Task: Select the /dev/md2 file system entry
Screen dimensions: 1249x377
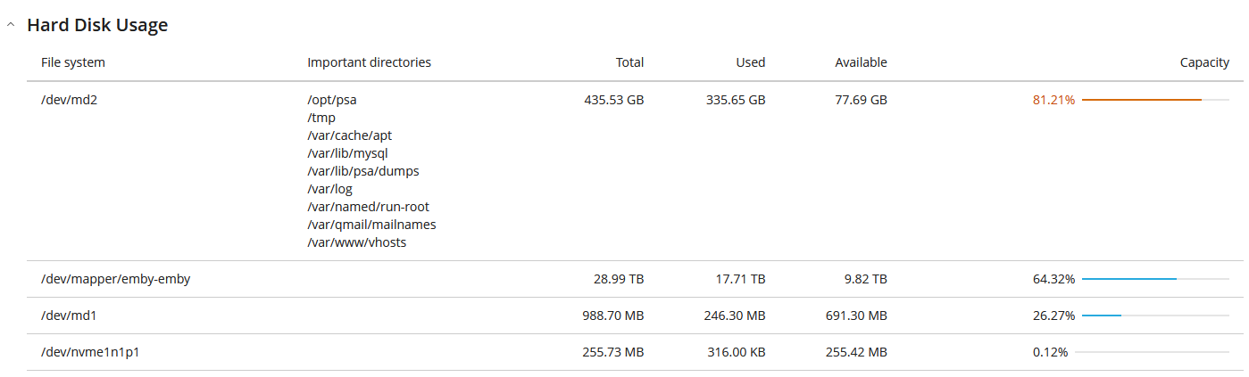Action: 69,100
